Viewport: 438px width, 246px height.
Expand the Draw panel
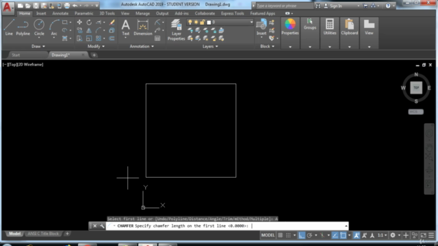pyautogui.click(x=38, y=46)
